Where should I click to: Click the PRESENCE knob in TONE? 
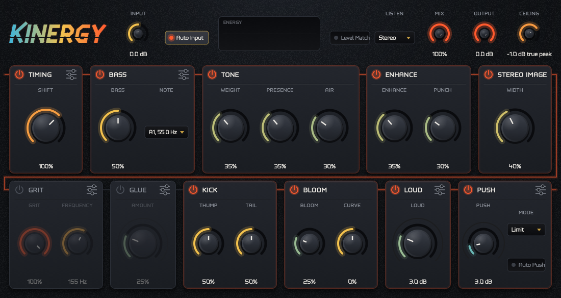(280, 127)
